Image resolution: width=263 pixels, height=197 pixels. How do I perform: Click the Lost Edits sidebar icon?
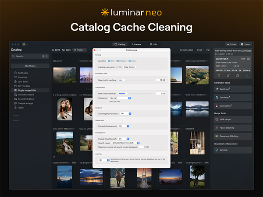coord(15,81)
